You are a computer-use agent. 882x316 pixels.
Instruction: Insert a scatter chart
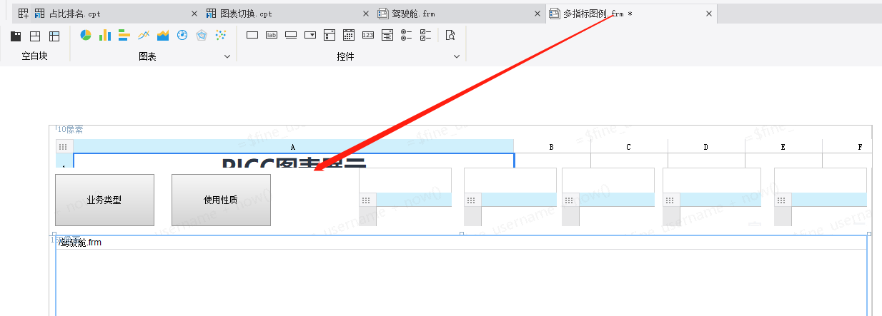[221, 35]
